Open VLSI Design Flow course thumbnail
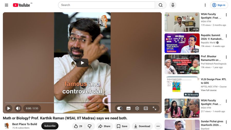The image size is (231, 130). coord(182,87)
